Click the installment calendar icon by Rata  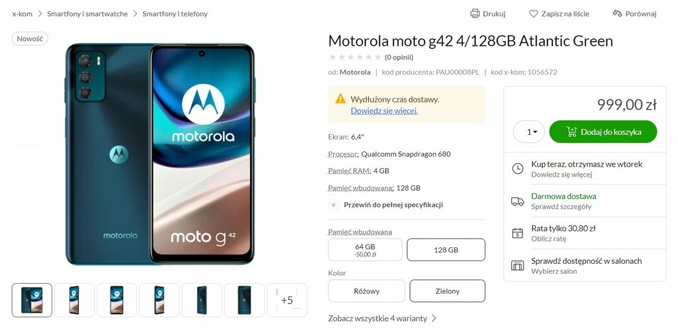point(518,233)
